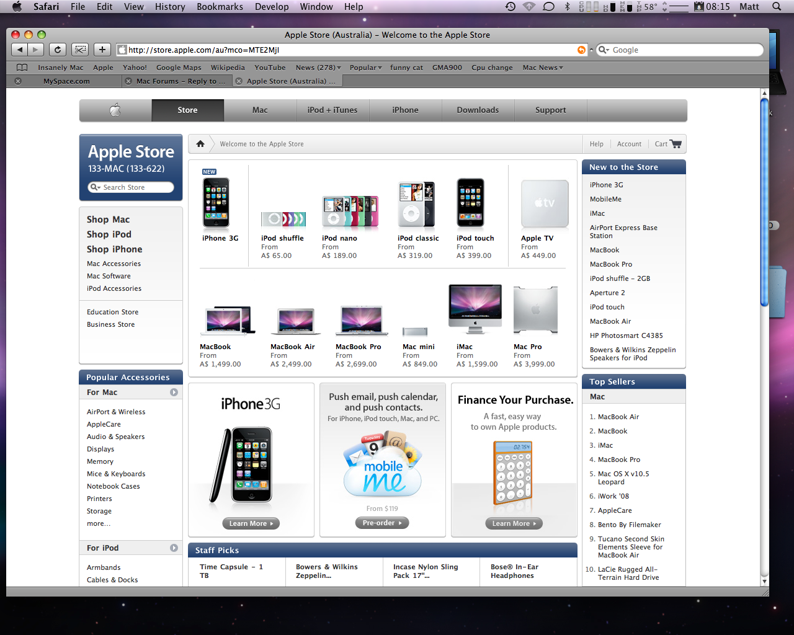
Task: Switch to the Mac site tab
Action: click(260, 110)
